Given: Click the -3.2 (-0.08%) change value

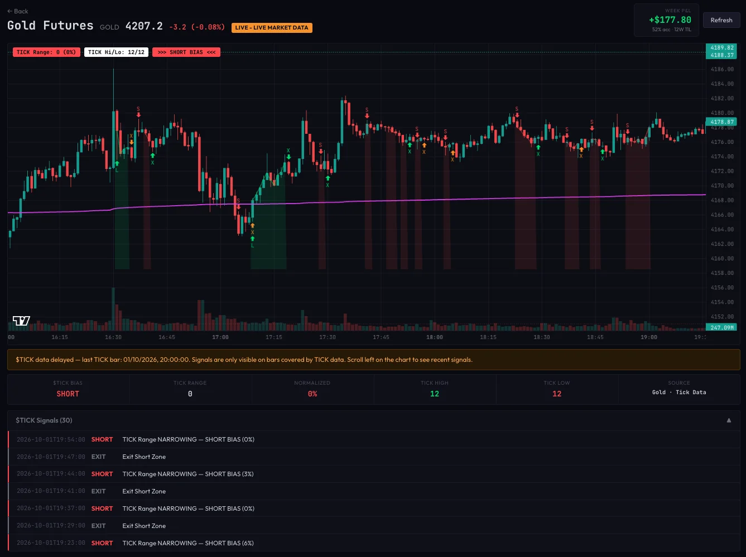Looking at the screenshot, I should [197, 27].
